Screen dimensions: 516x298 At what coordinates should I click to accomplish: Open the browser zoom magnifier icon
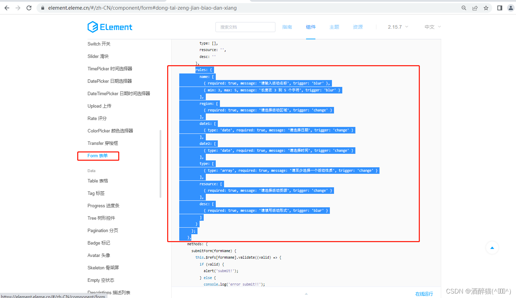coord(464,8)
